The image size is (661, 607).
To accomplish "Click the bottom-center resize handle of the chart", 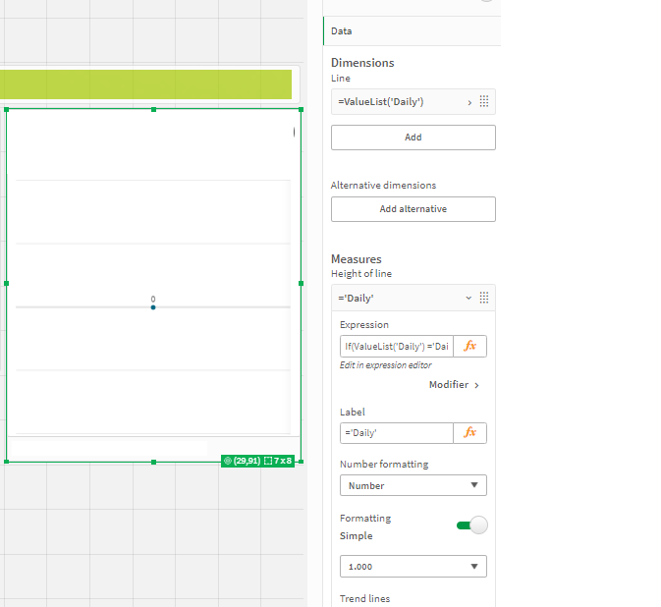I will click(153, 462).
